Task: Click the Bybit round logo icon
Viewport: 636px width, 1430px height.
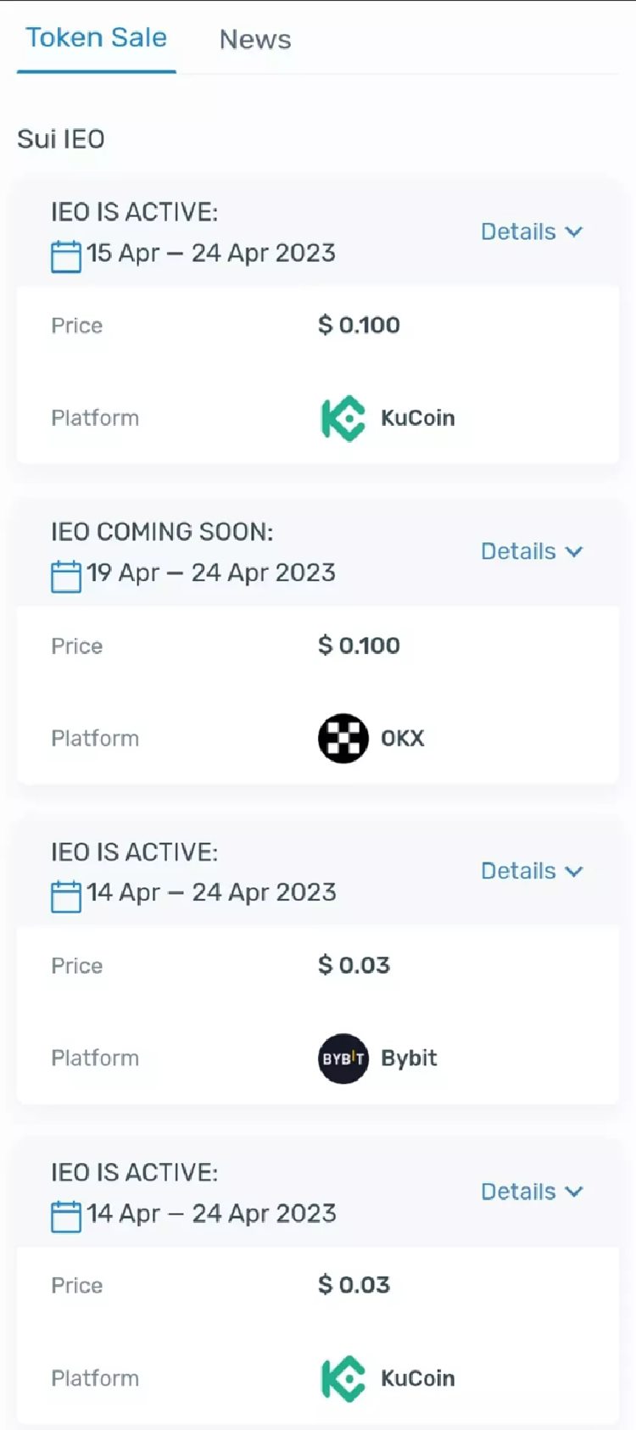Action: 343,1059
